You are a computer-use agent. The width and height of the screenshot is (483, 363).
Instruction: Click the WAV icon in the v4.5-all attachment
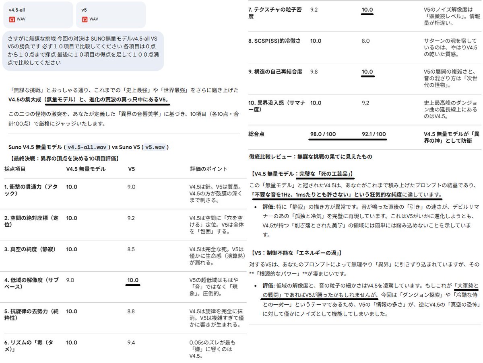[12, 19]
